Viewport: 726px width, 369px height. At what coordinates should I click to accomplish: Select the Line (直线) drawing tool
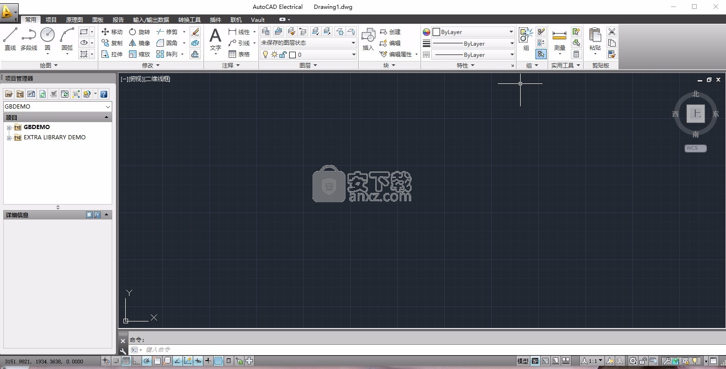coord(10,39)
